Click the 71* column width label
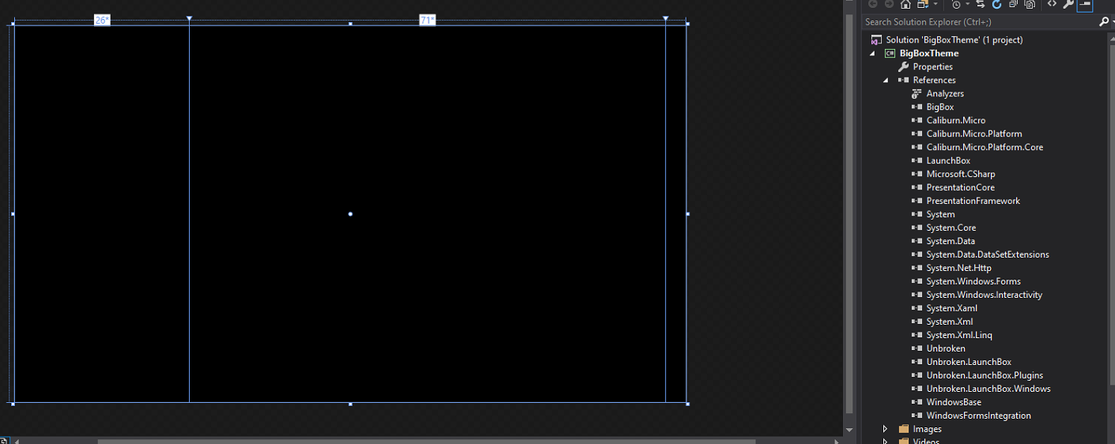The width and height of the screenshot is (1115, 444). (428, 21)
